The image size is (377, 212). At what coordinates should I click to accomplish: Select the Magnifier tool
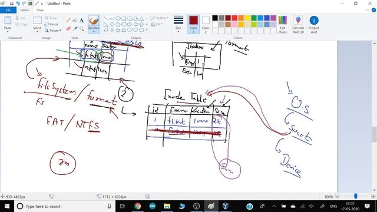pyautogui.click(x=81, y=29)
